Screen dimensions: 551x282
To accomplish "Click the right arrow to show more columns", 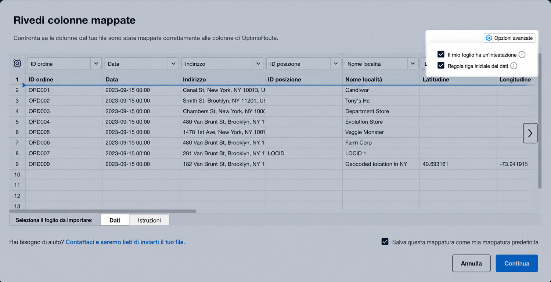I will [x=530, y=133].
